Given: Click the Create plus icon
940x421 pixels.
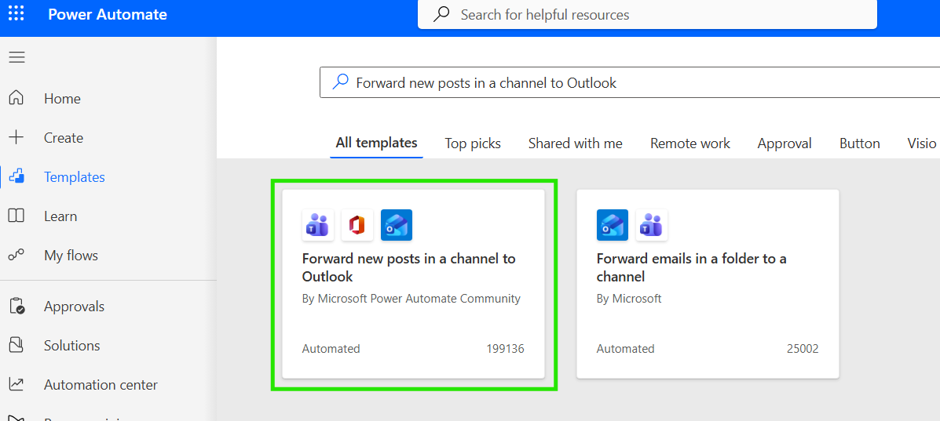Looking at the screenshot, I should click(16, 138).
